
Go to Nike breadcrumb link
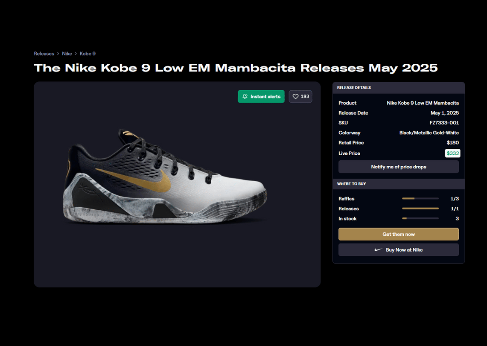(x=67, y=54)
